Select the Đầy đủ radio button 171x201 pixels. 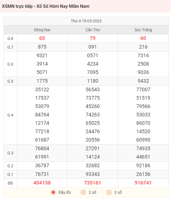tap(53, 192)
